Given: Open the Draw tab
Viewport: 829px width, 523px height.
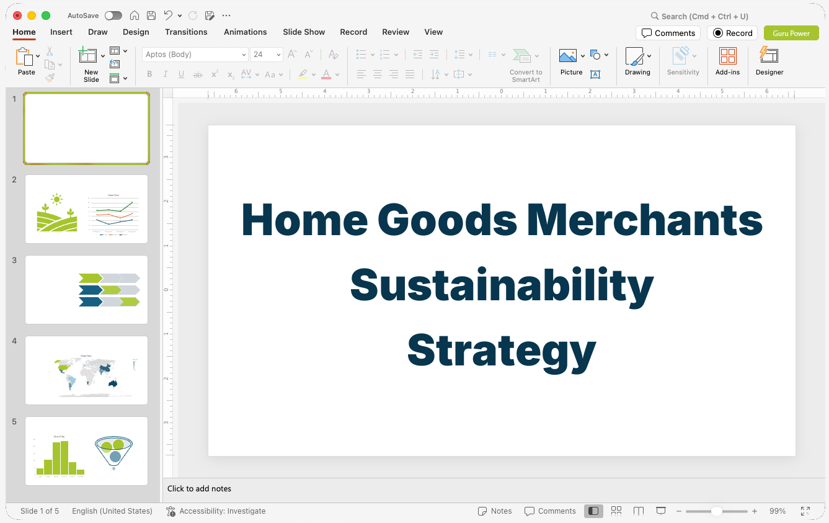Looking at the screenshot, I should (98, 32).
